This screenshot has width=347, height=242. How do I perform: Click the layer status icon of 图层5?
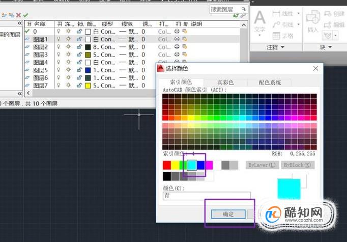[27, 70]
